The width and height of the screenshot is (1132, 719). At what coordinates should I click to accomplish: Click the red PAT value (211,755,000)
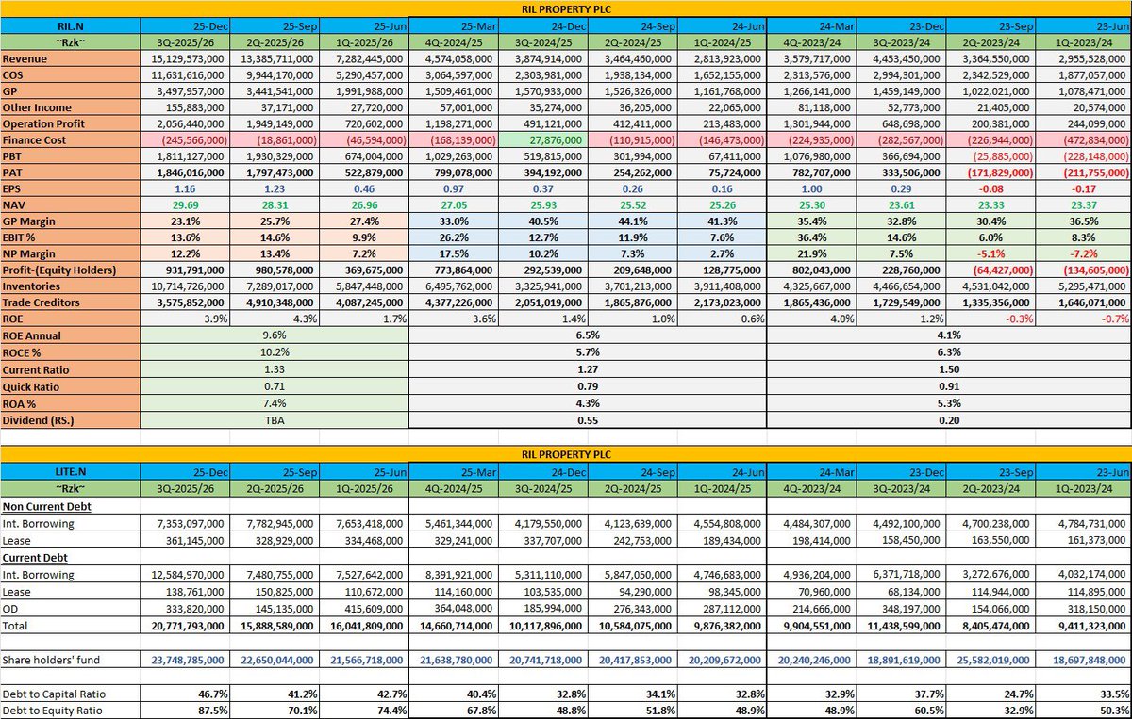1083,173
